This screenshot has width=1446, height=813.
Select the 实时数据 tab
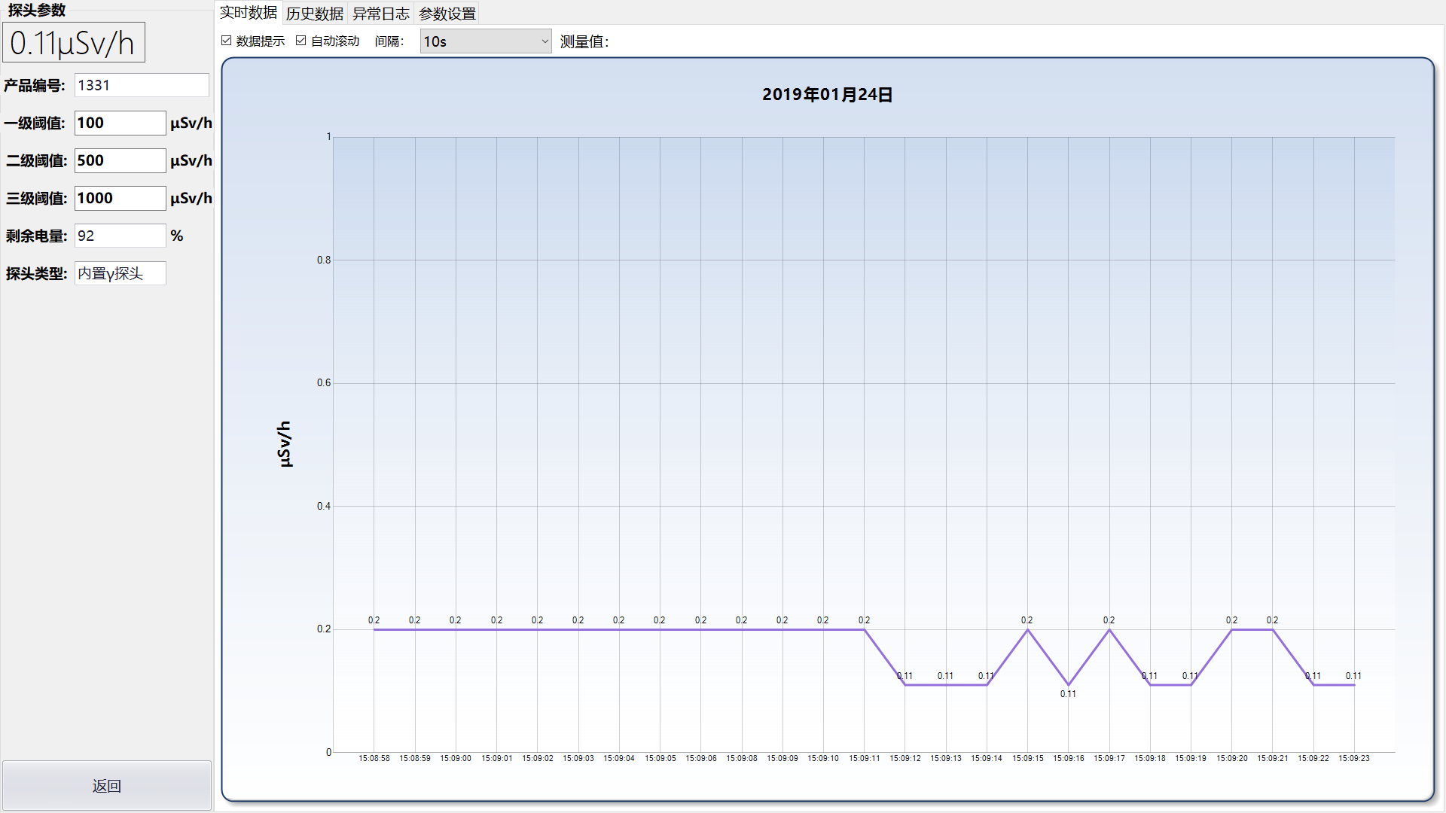coord(248,13)
